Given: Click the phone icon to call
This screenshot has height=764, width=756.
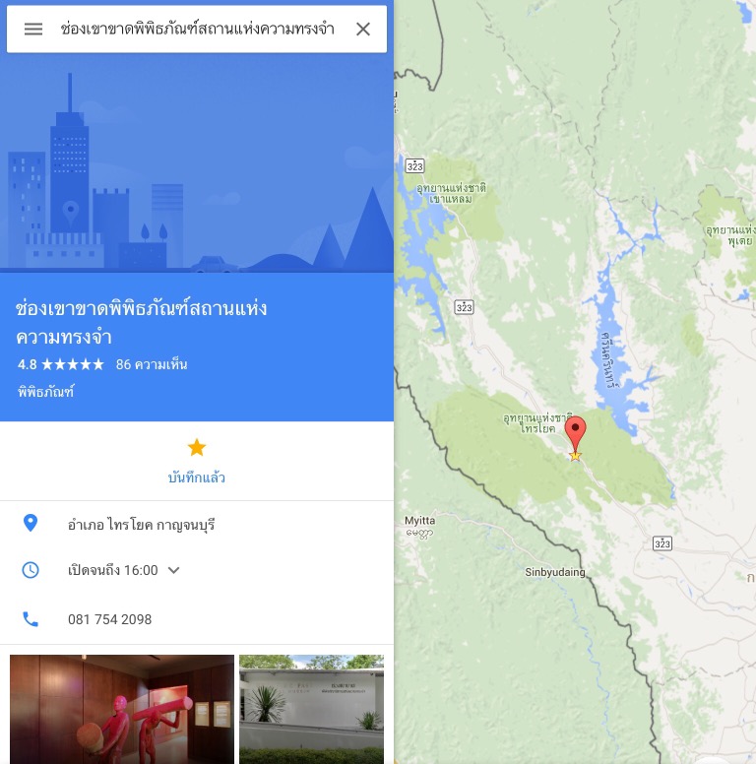Looking at the screenshot, I should [31, 619].
